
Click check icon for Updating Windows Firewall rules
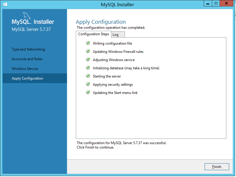tap(88, 51)
